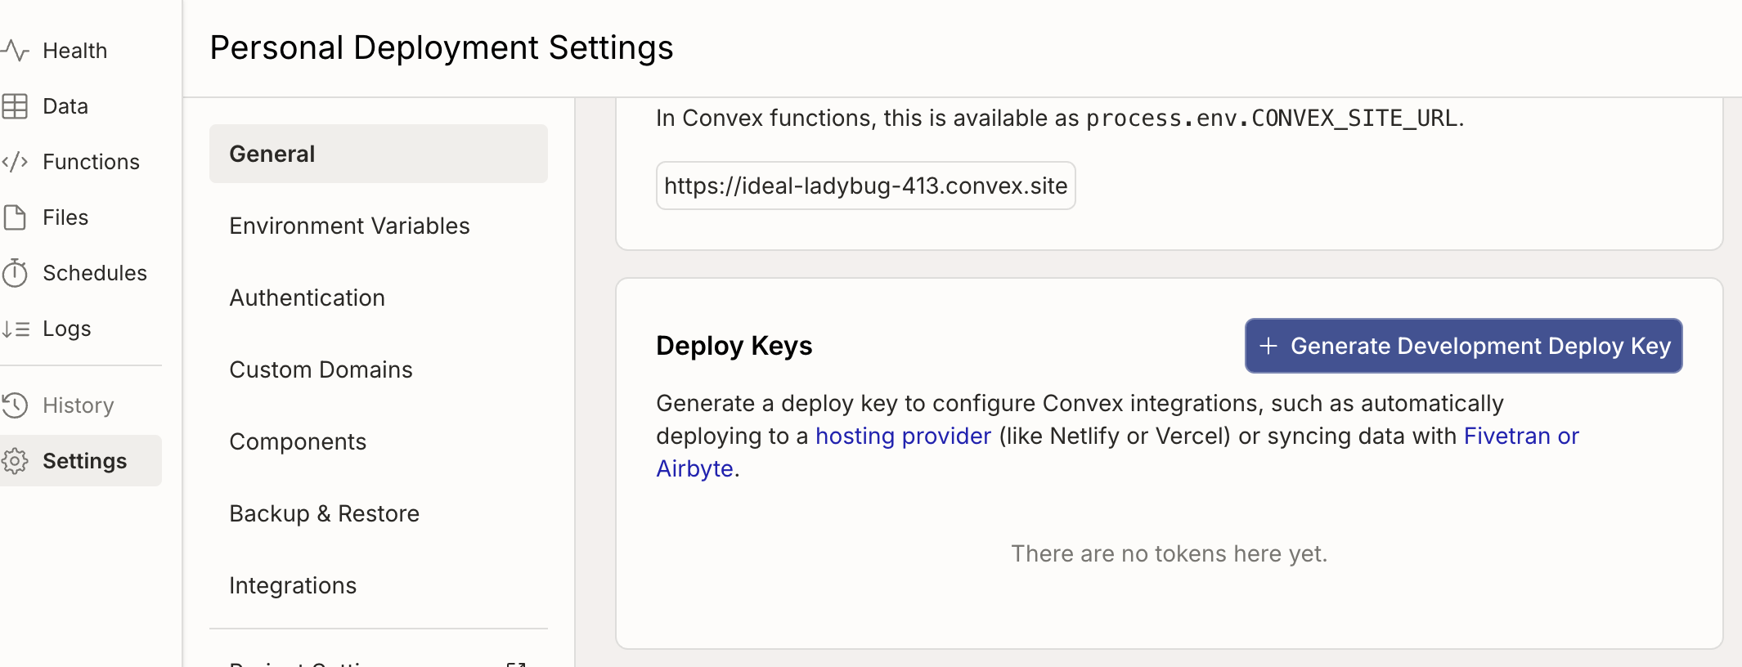Click the Data table icon in sidebar
The width and height of the screenshot is (1742, 667).
16,106
